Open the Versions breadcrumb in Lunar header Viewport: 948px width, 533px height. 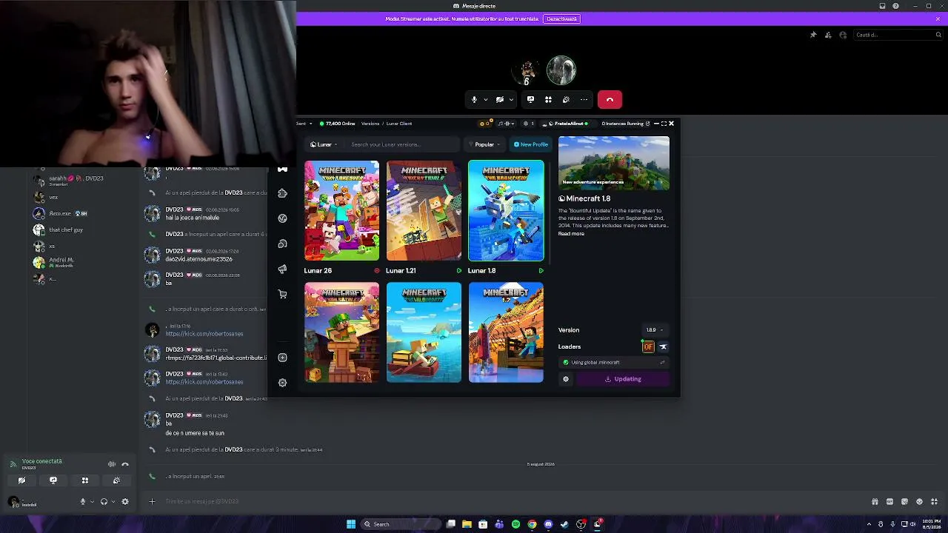point(370,124)
